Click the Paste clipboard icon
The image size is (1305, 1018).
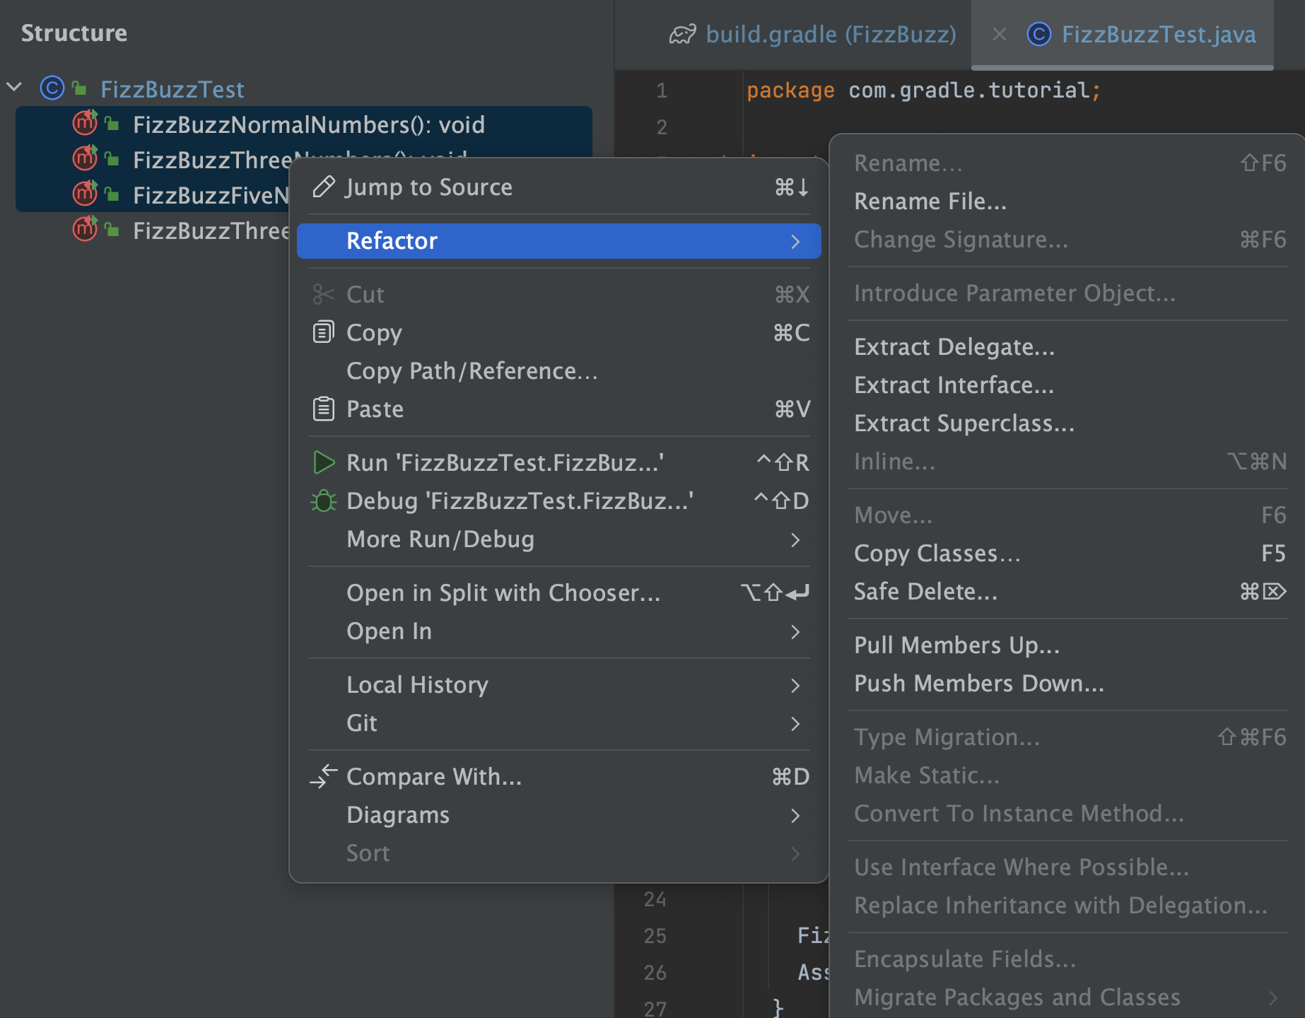[323, 409]
